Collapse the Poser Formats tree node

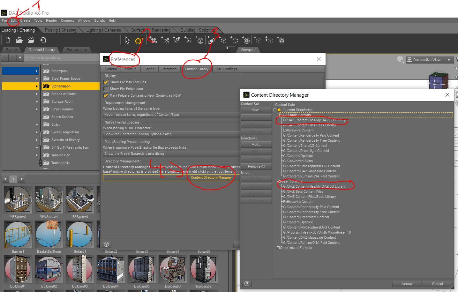[278, 181]
